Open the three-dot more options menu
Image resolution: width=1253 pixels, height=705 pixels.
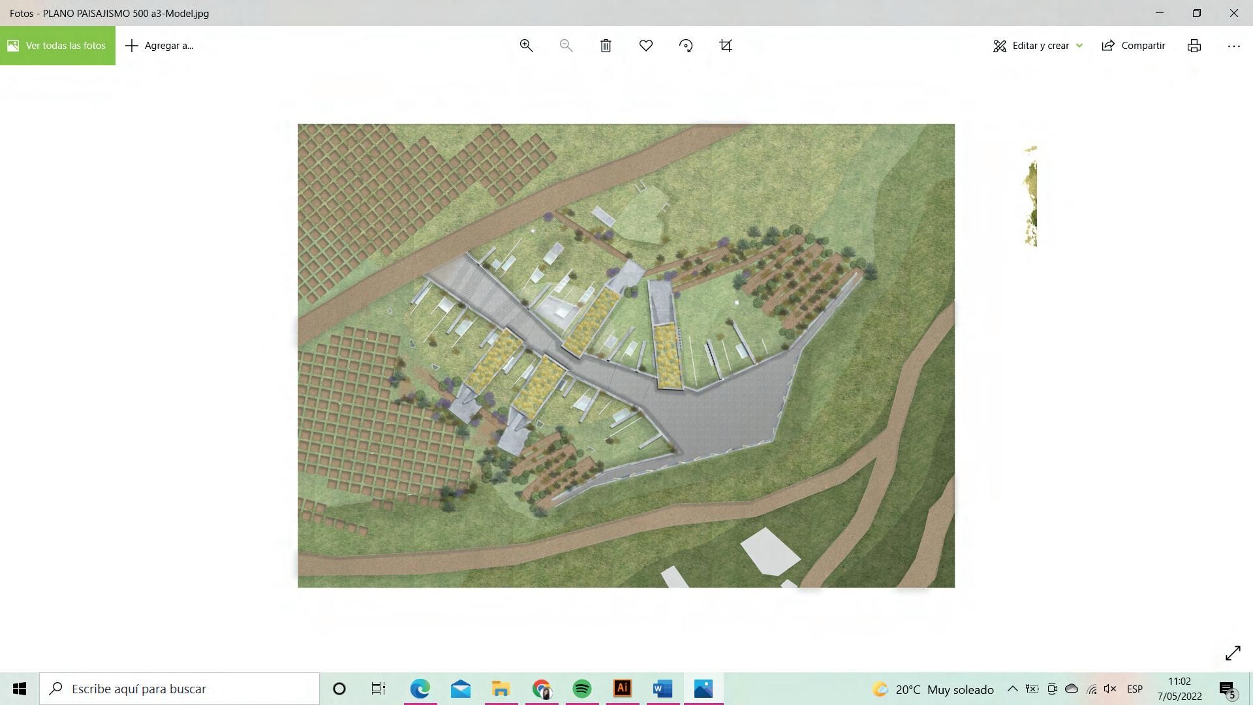click(x=1233, y=46)
